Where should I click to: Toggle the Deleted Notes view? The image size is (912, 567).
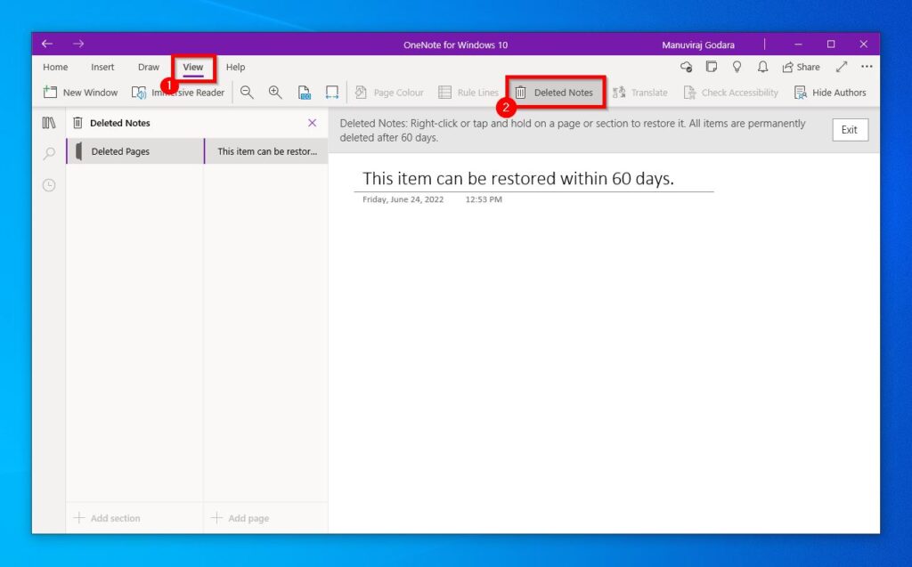point(556,93)
